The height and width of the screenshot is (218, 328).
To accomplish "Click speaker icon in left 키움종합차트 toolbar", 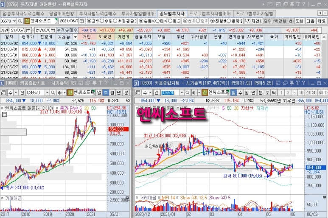I will 60,92.
